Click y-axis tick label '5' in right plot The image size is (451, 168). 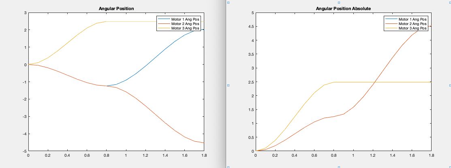pos(252,13)
